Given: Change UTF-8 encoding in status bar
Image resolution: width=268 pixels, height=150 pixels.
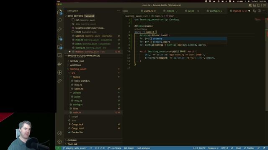Looking at the screenshot, I should (x=224, y=148).
